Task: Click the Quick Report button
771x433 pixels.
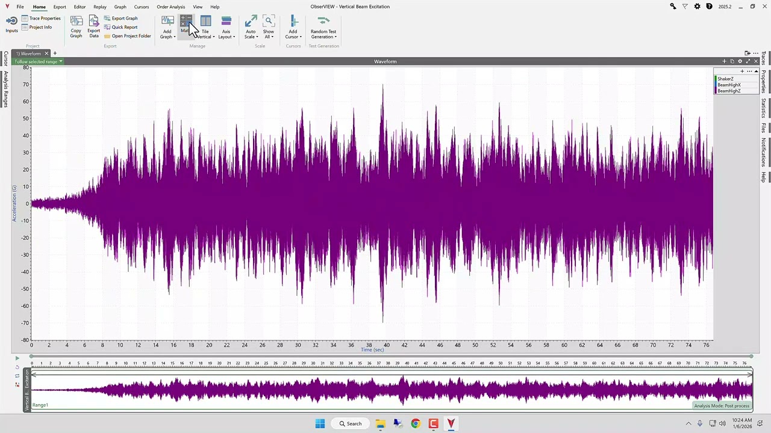Action: pyautogui.click(x=124, y=27)
